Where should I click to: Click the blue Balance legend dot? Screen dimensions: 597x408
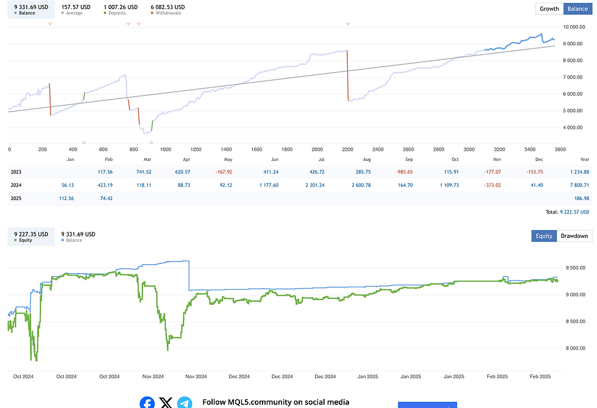pyautogui.click(x=14, y=12)
